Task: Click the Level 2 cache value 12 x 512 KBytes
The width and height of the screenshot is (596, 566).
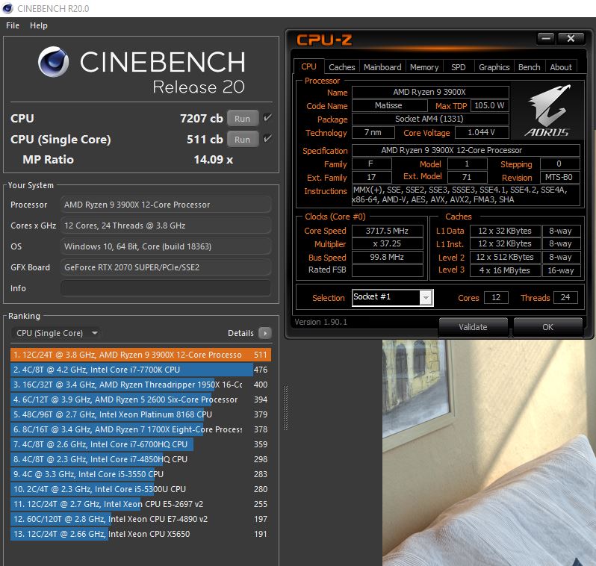Action: tap(505, 257)
